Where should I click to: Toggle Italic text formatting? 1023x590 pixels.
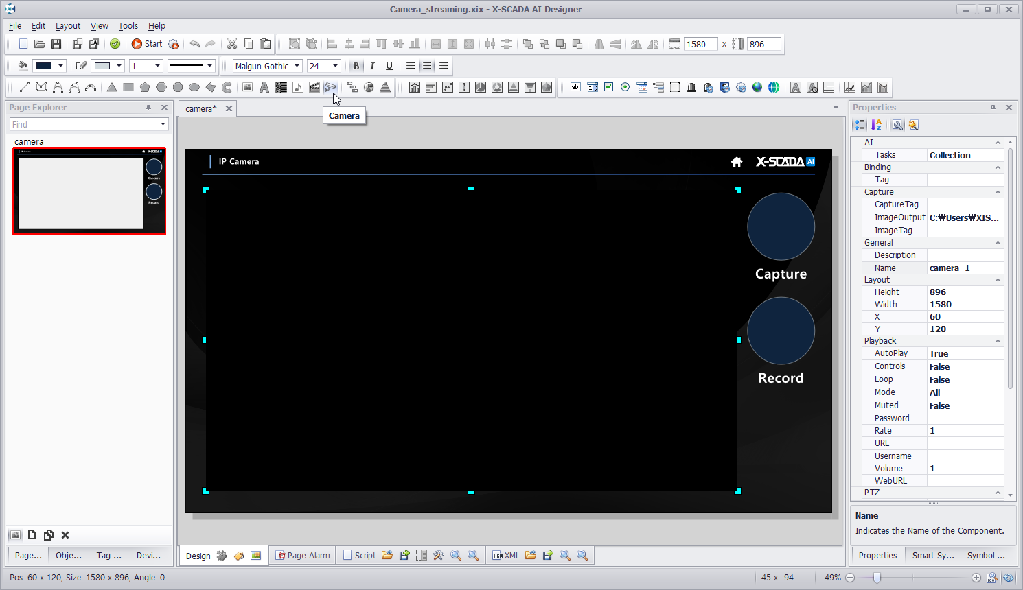[372, 66]
